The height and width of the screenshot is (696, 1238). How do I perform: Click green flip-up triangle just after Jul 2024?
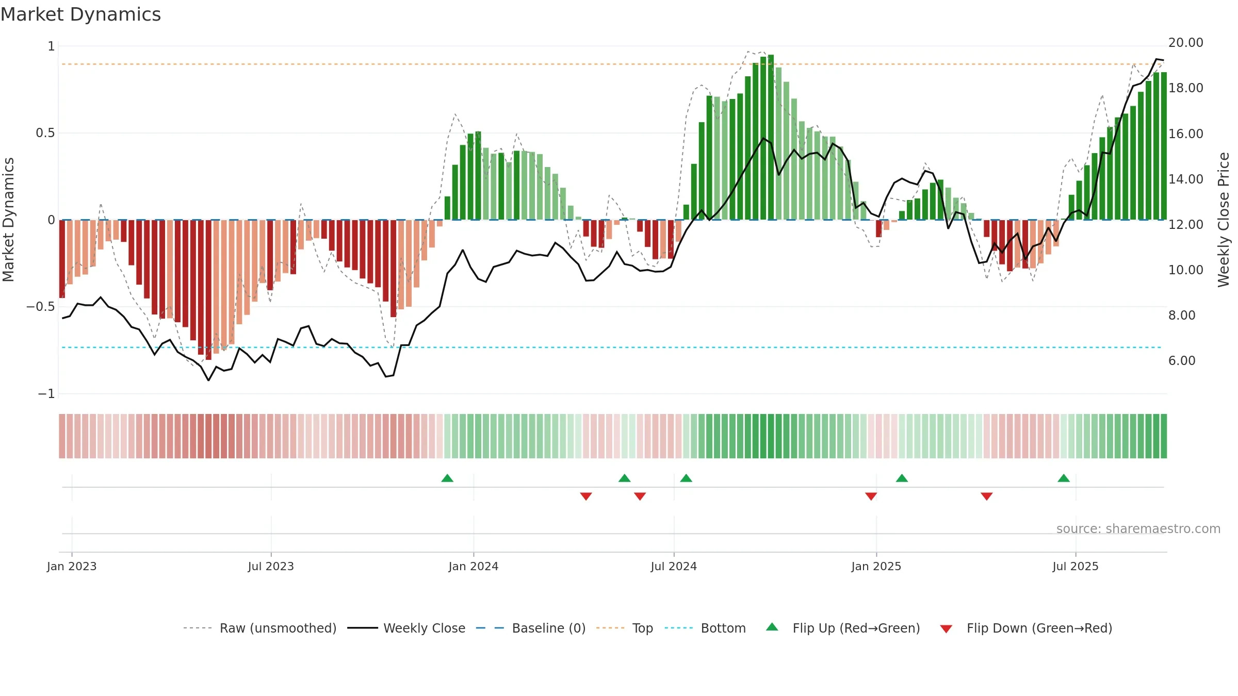pos(686,478)
